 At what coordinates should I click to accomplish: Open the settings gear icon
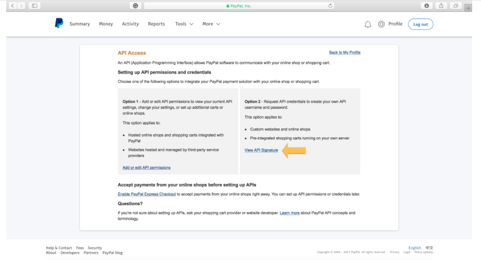click(x=381, y=24)
